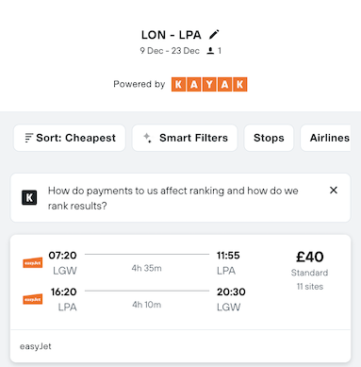The width and height of the screenshot is (361, 367).
Task: Click the passenger icon beside the count
Action: click(x=210, y=51)
